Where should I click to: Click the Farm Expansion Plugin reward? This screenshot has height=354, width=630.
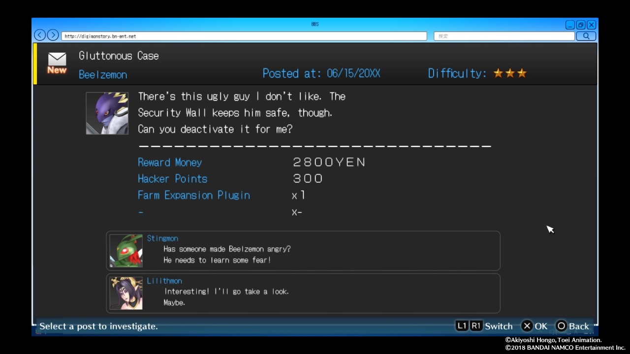point(194,195)
